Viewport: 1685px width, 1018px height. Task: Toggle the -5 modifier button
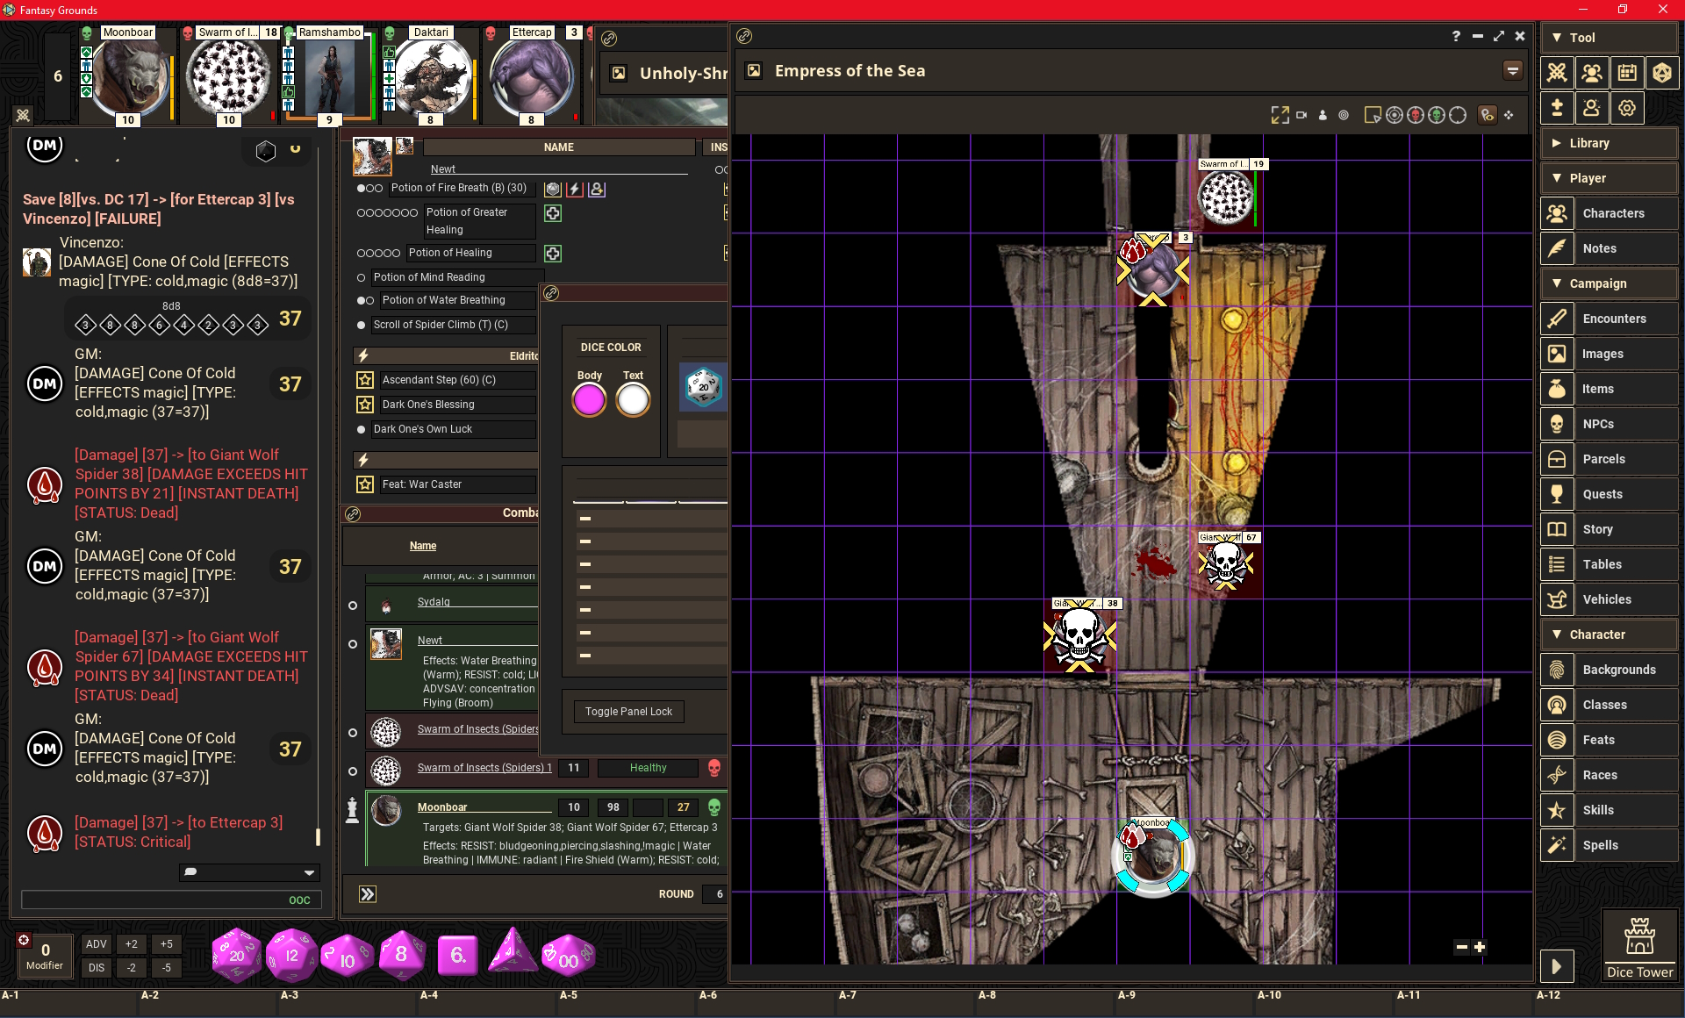[167, 968]
